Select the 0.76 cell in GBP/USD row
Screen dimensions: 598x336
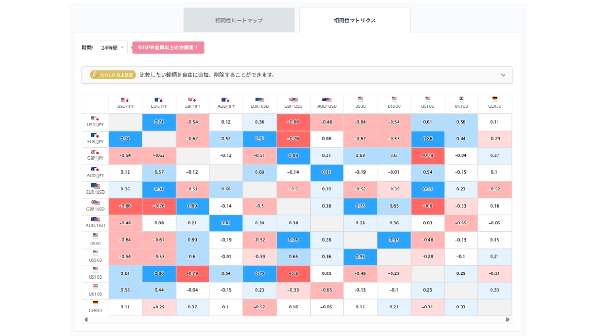(360, 206)
